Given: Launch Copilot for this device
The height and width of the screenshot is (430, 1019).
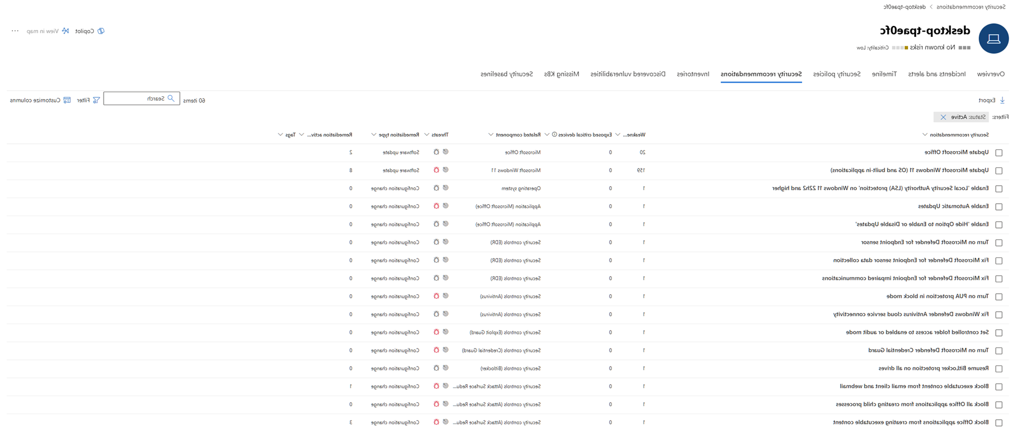Looking at the screenshot, I should point(89,31).
